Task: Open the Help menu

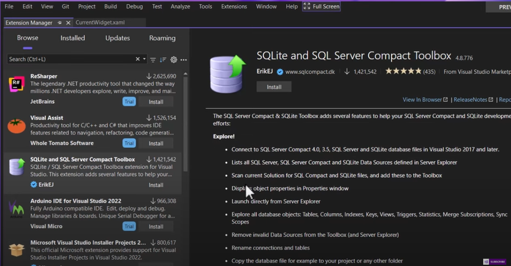Action: click(x=292, y=6)
